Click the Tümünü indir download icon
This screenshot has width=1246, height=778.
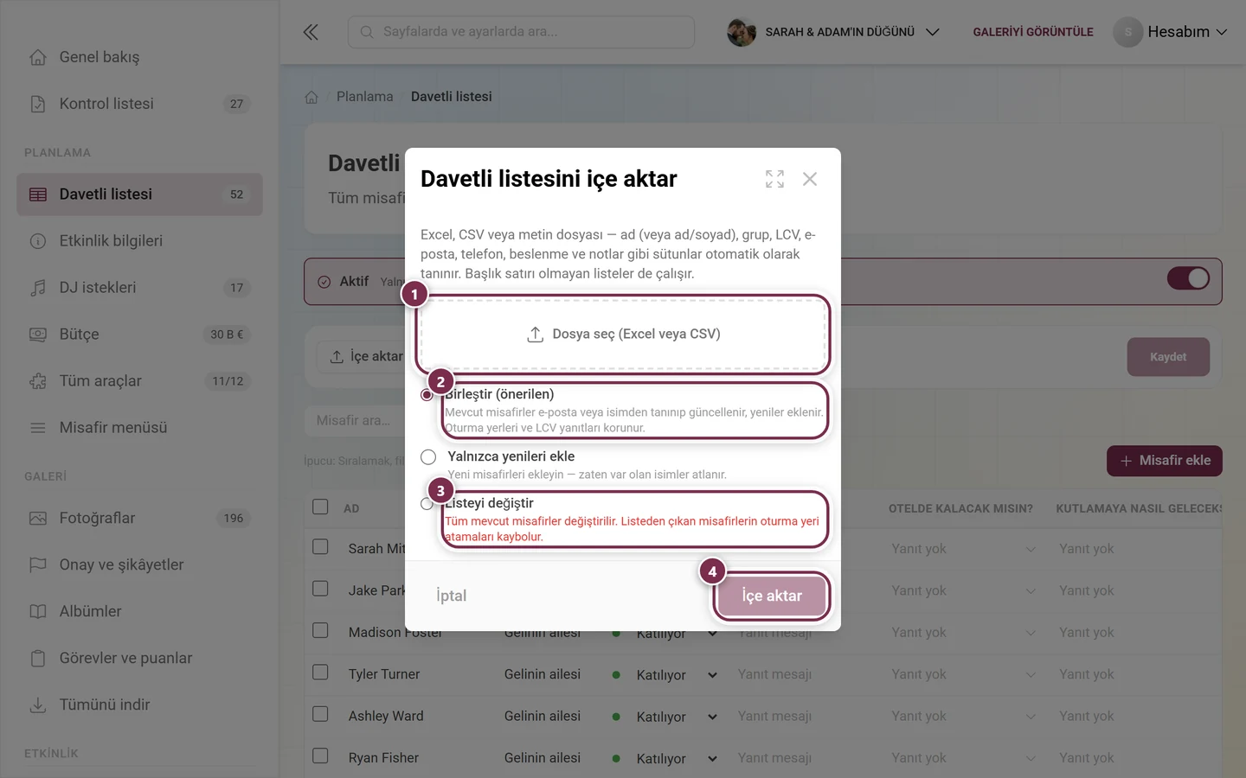(x=38, y=705)
